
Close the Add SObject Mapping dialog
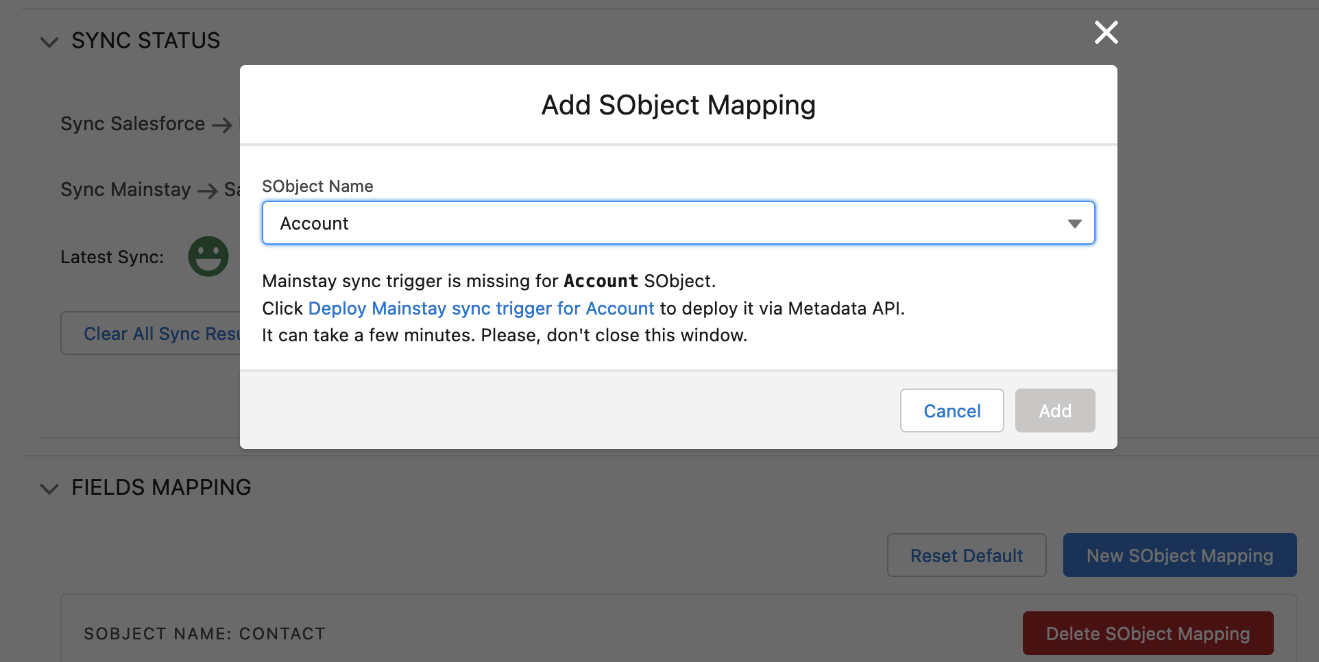(x=1106, y=32)
